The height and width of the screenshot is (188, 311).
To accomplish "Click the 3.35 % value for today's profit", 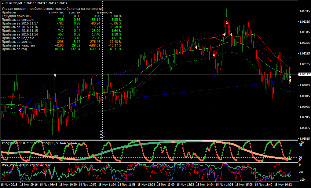I will point(116,20).
